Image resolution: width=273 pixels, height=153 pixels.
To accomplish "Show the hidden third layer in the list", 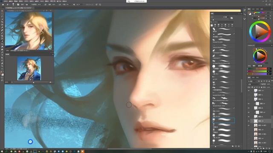I will (x=249, y=99).
